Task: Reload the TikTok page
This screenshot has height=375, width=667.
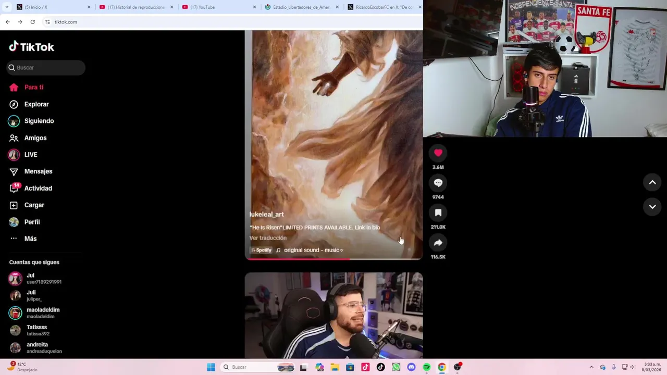Action: click(x=32, y=22)
